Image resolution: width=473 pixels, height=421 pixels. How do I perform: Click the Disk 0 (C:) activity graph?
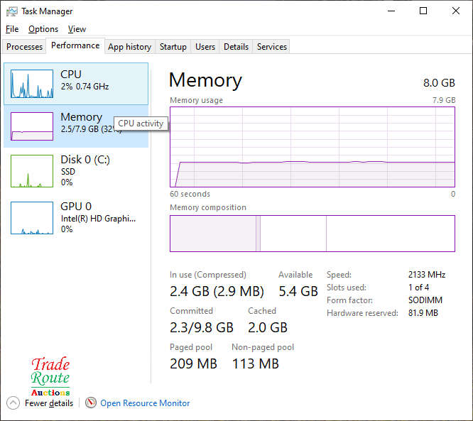point(32,171)
